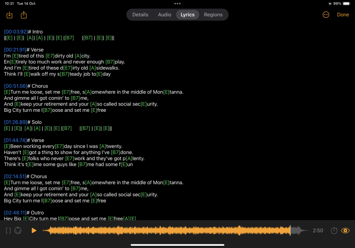Viewport: 355px width, 248px height.
Task: Tap the dashed circle icon beside play
Action: coord(18,231)
